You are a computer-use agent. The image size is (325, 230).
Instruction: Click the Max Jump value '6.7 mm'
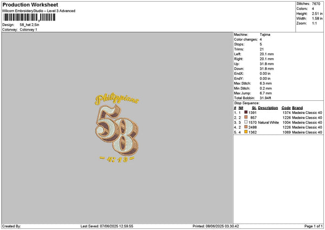coord(266,93)
